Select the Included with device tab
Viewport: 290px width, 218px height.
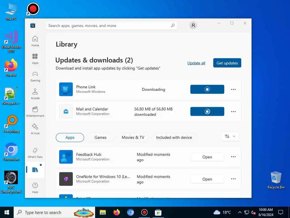174,137
